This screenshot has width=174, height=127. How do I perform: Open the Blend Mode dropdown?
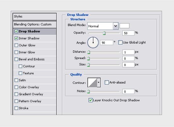point(103,26)
